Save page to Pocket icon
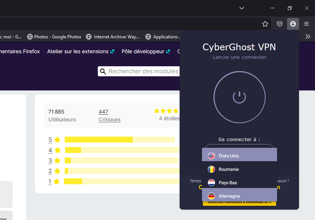The height and width of the screenshot is (220, 315). click(x=280, y=24)
